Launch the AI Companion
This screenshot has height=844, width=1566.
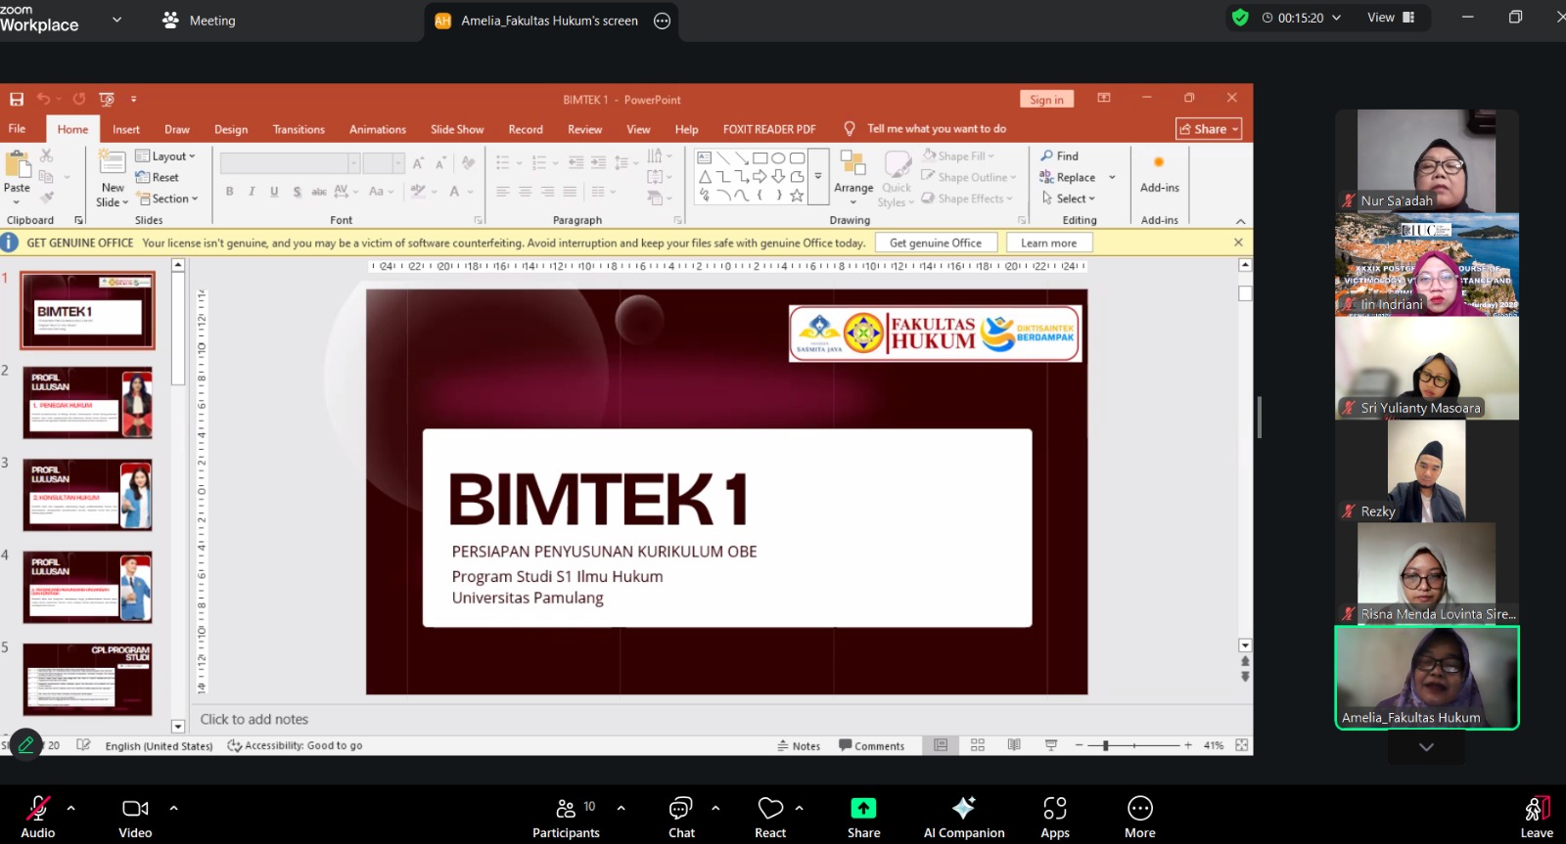pyautogui.click(x=964, y=818)
